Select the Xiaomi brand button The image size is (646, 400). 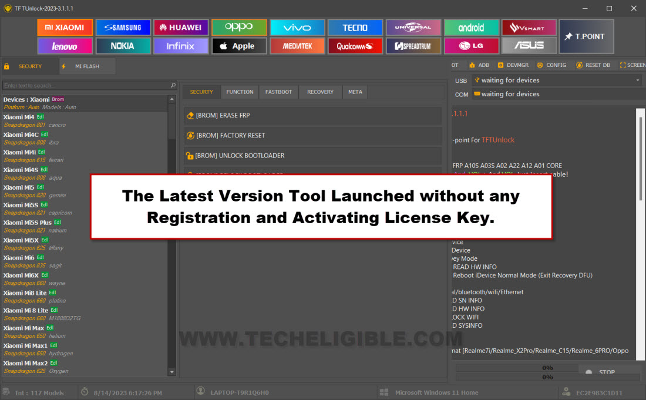65,28
